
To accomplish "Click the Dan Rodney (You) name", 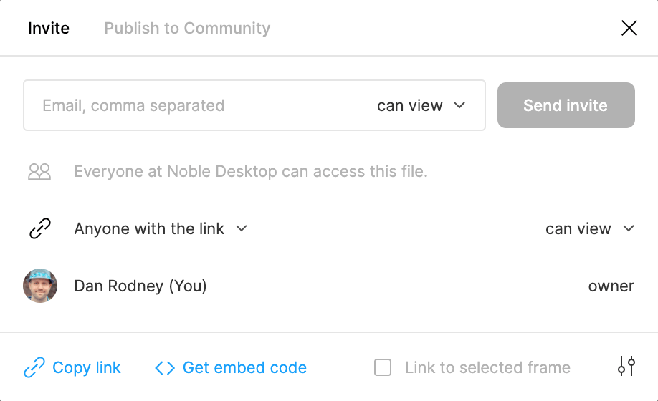I will (x=140, y=286).
